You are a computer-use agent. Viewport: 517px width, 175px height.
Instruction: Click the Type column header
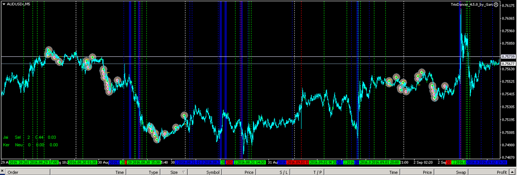point(144,172)
